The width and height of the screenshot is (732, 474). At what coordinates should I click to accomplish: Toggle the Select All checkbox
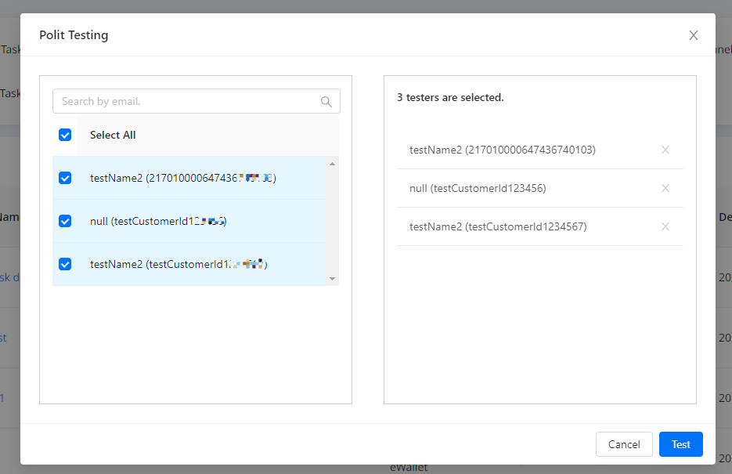[65, 135]
